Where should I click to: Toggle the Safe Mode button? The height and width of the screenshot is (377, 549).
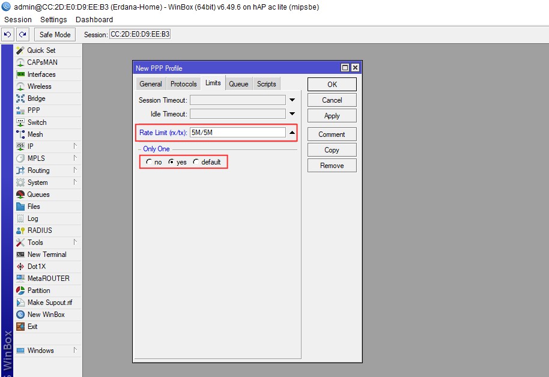coord(55,35)
